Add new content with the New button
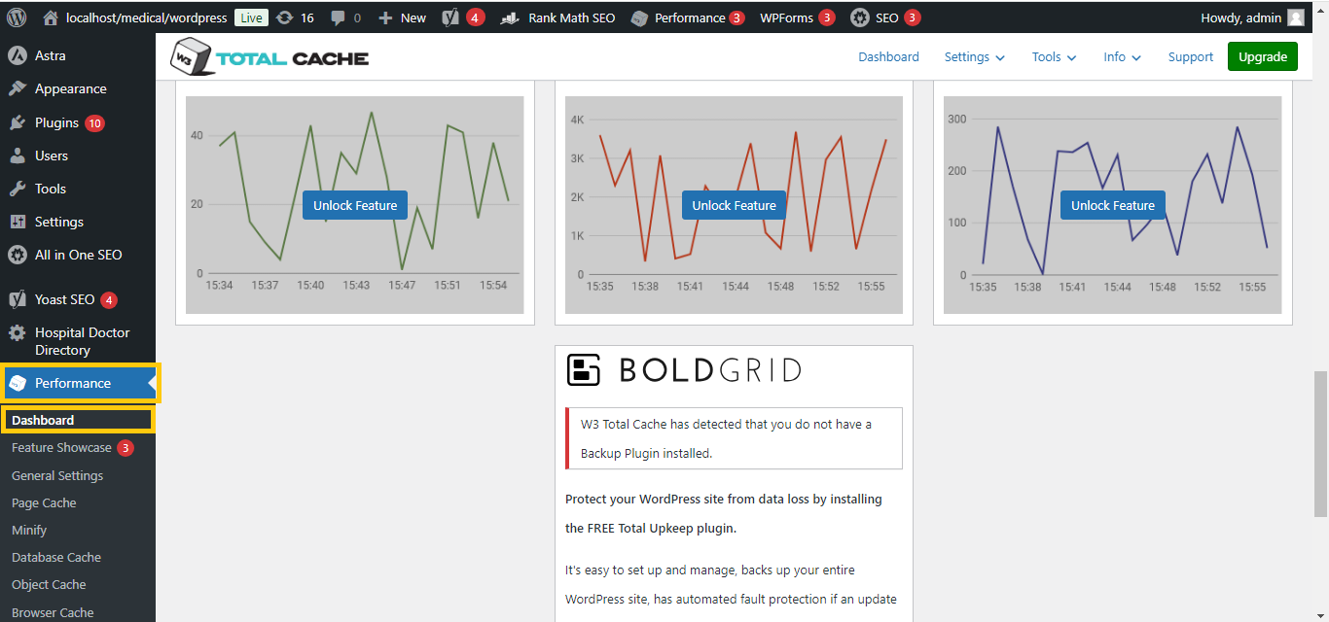 pos(403,17)
